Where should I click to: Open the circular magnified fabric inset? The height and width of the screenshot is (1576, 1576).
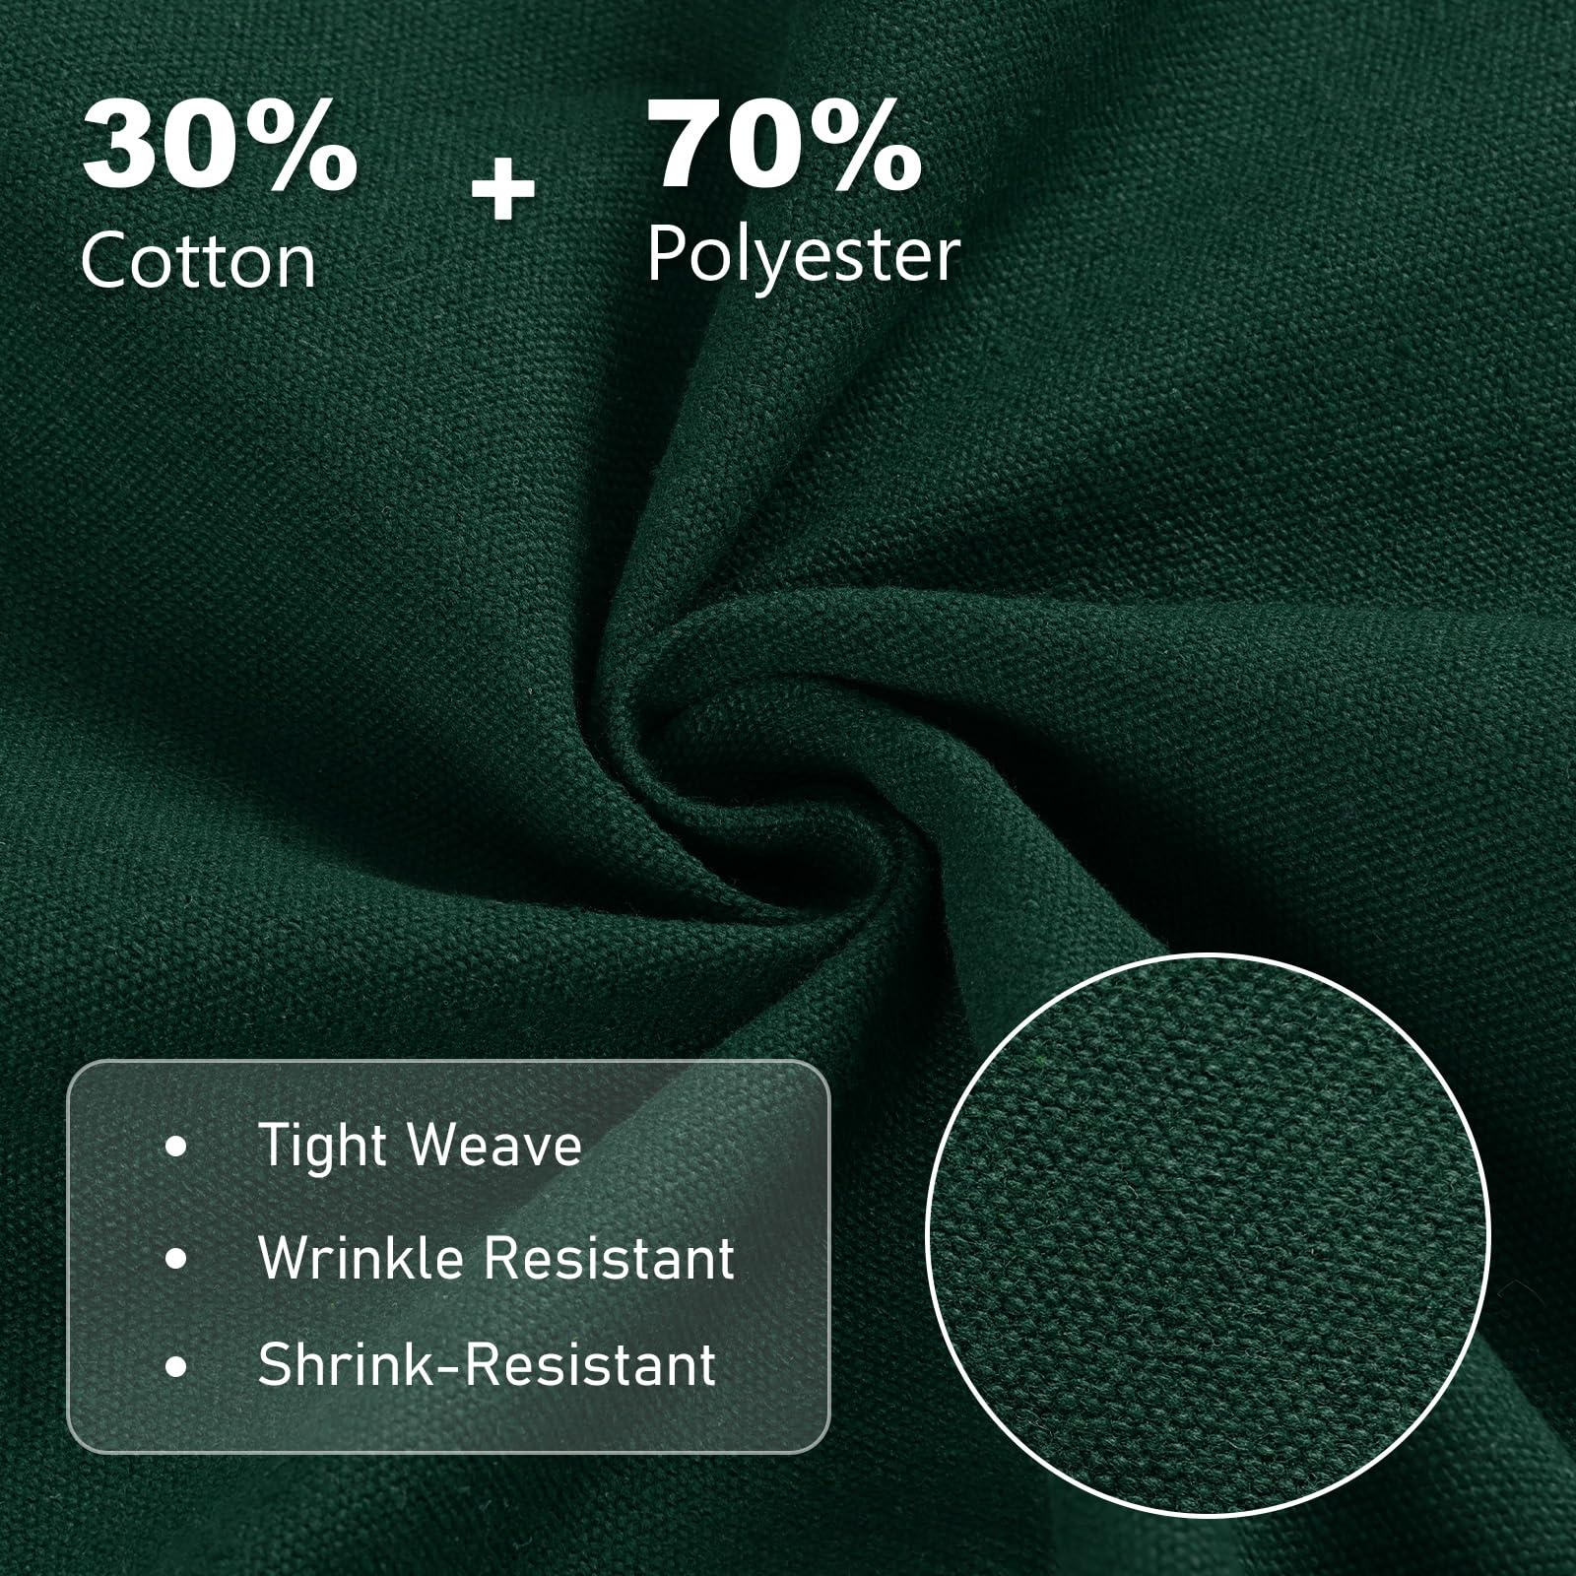[x=1209, y=1234]
